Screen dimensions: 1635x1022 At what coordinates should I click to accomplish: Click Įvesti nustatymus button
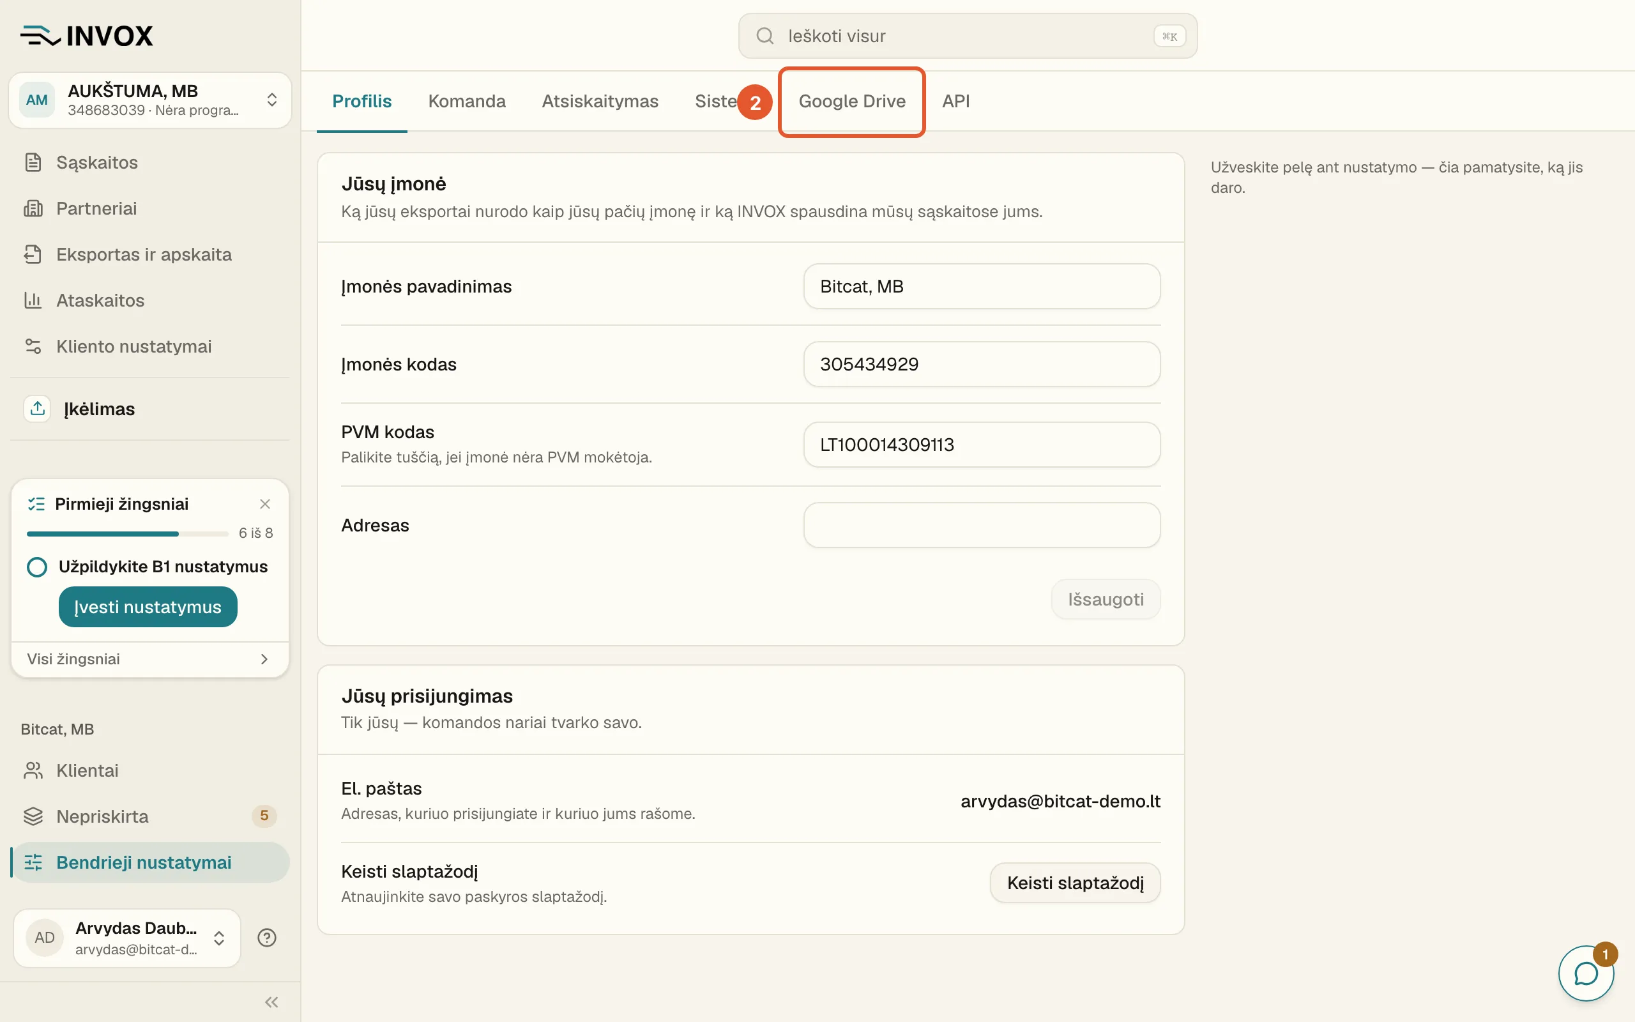click(148, 607)
